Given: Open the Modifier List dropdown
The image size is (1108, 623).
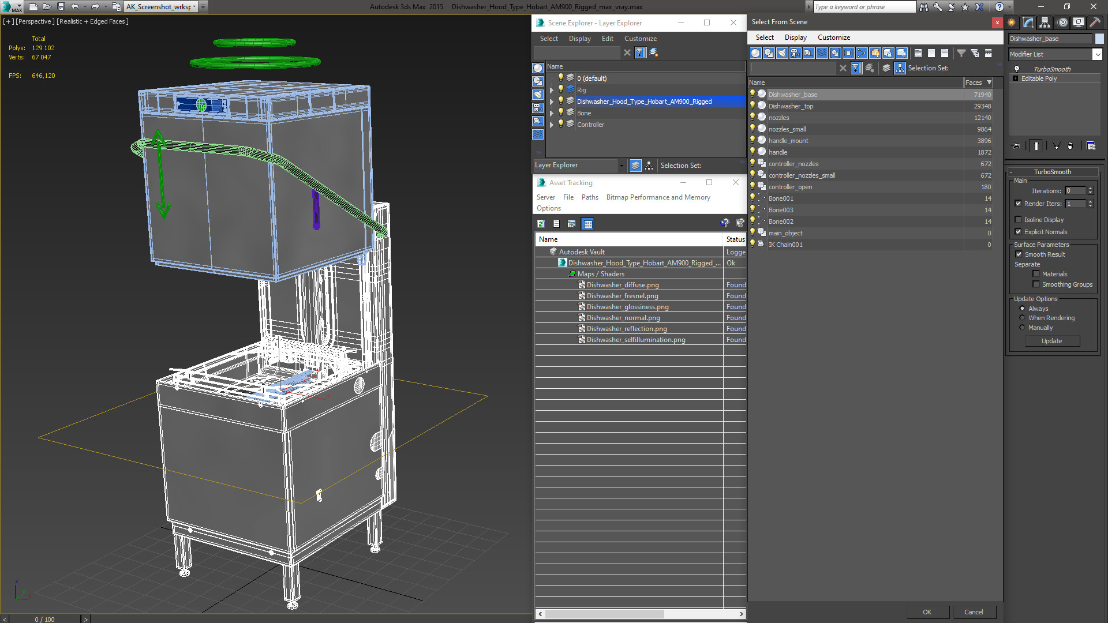Looking at the screenshot, I should 1097,54.
